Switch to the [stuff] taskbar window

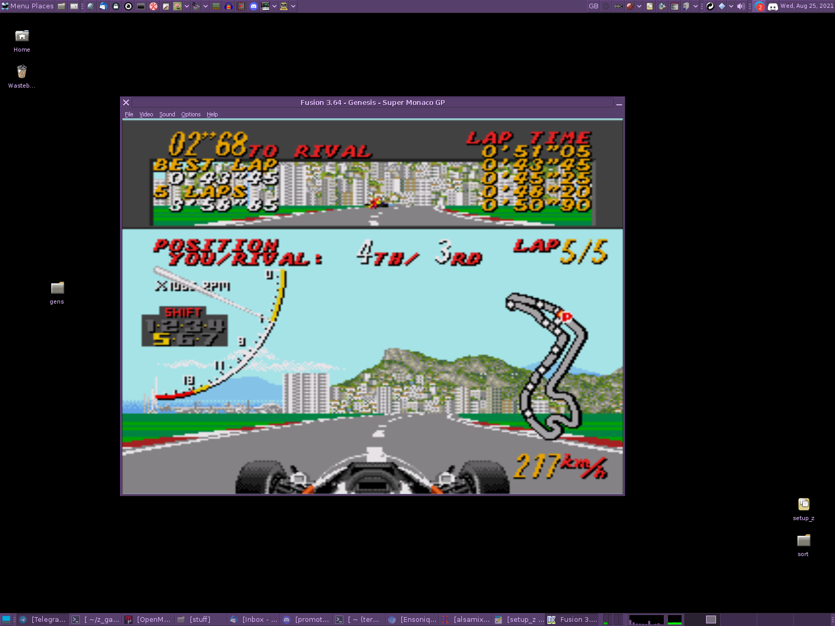201,619
